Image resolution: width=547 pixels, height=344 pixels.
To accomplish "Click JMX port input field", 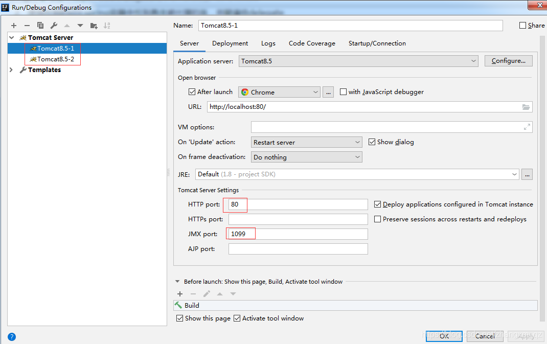I will tap(298, 234).
